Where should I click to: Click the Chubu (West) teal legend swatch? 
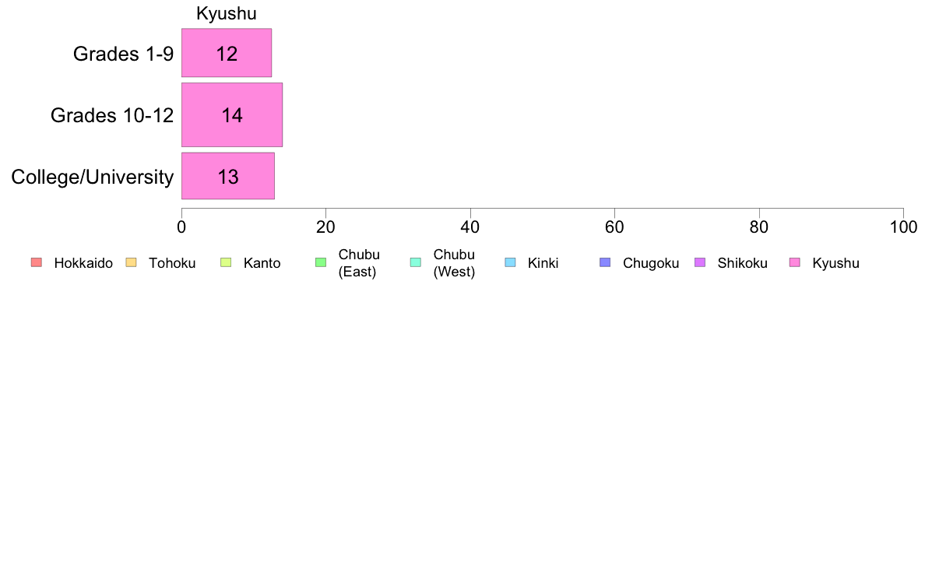click(415, 262)
